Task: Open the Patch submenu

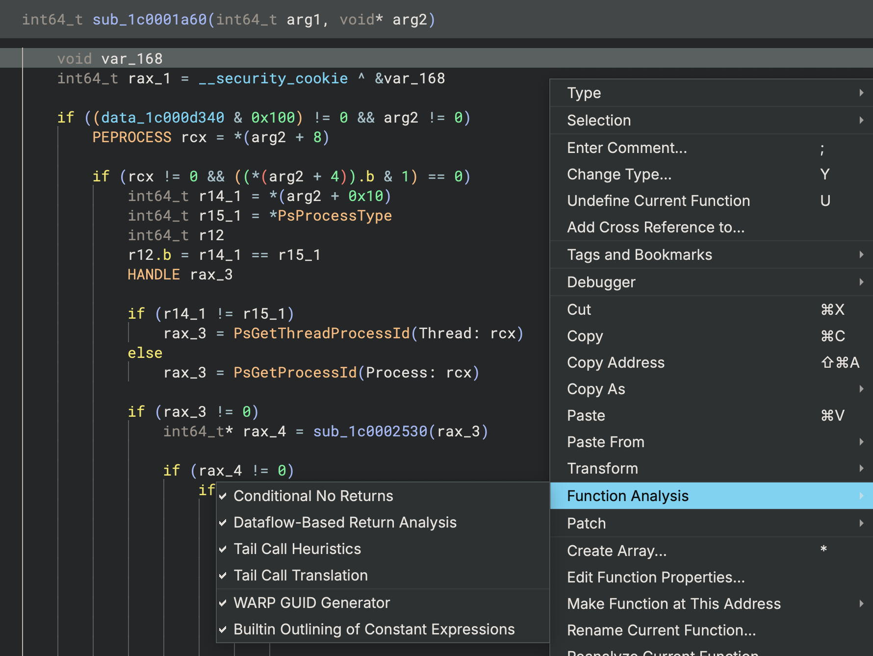Action: coord(711,523)
